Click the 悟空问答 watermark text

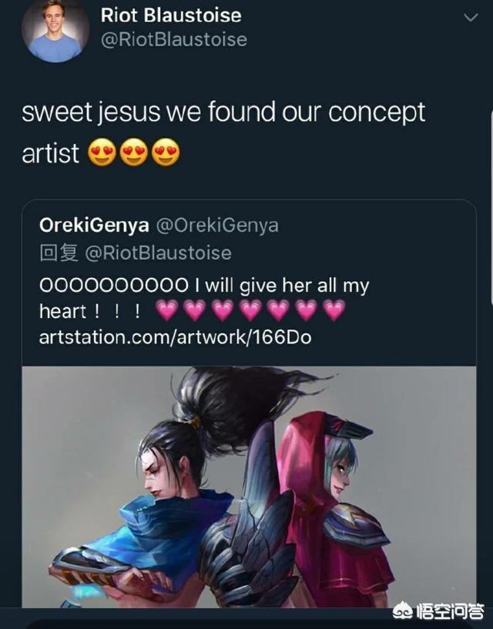[x=450, y=611]
